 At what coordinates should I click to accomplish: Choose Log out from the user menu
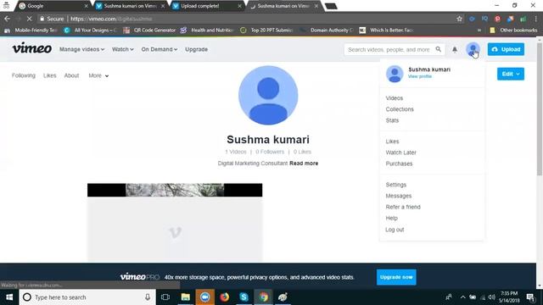tap(395, 230)
